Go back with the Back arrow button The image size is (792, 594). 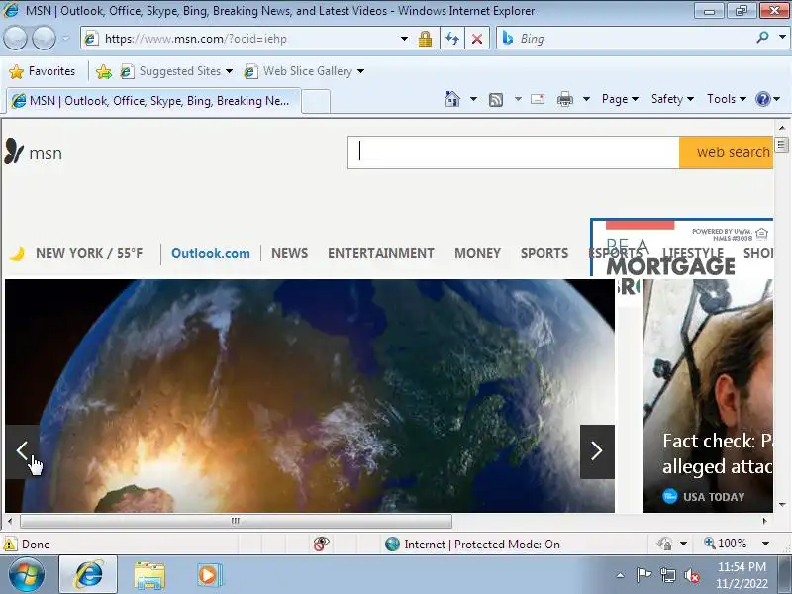click(15, 38)
